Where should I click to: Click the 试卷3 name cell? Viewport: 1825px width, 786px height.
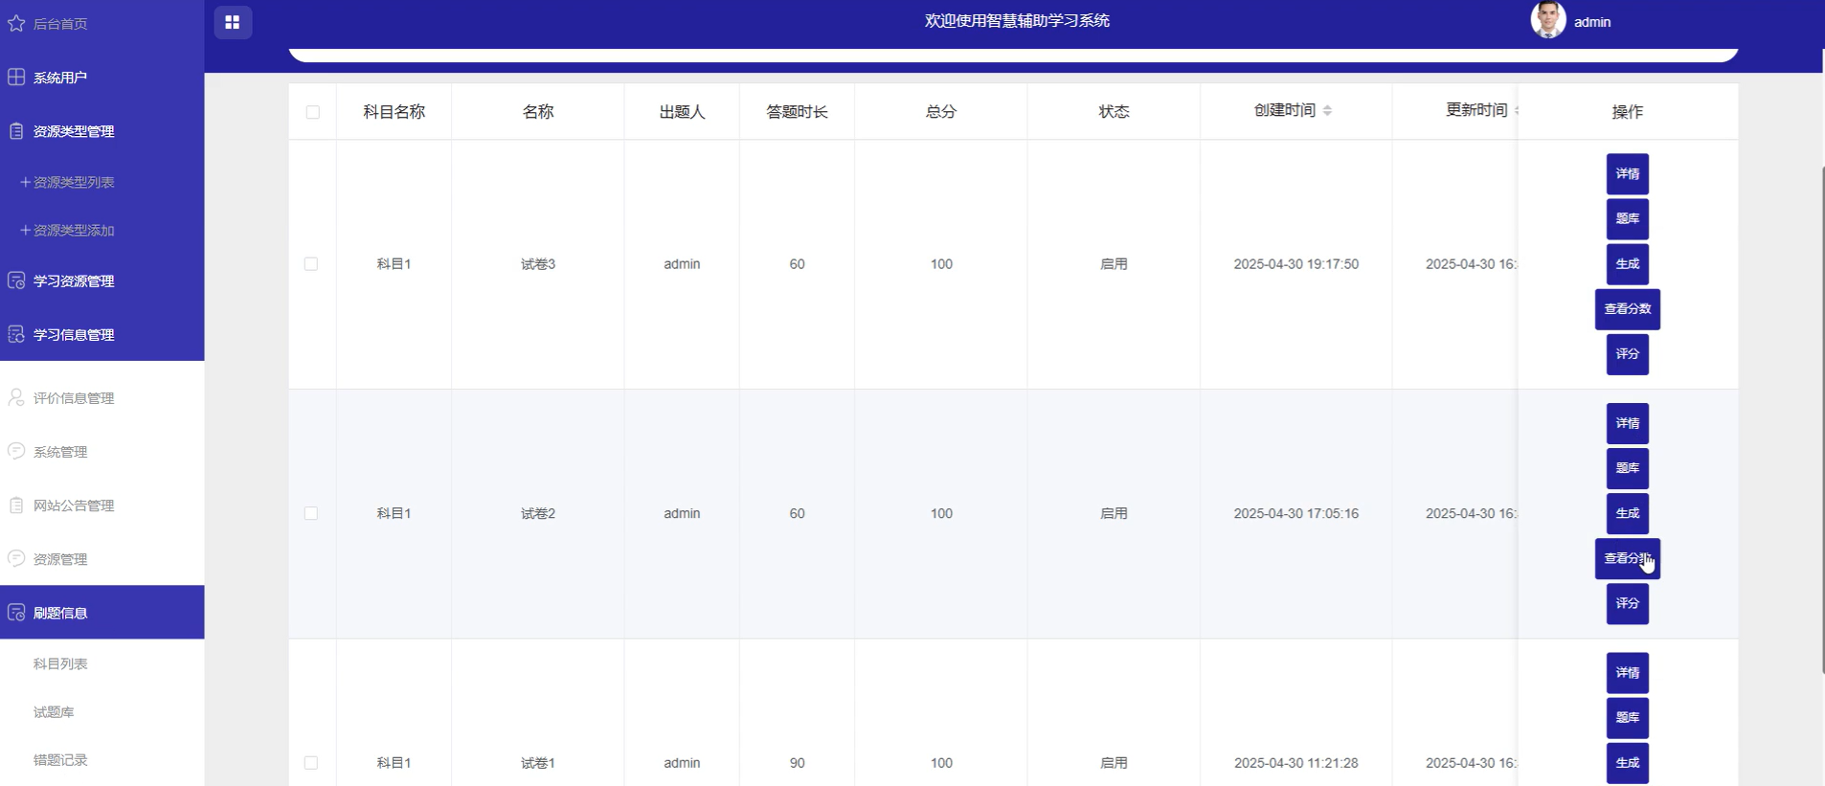point(537,264)
